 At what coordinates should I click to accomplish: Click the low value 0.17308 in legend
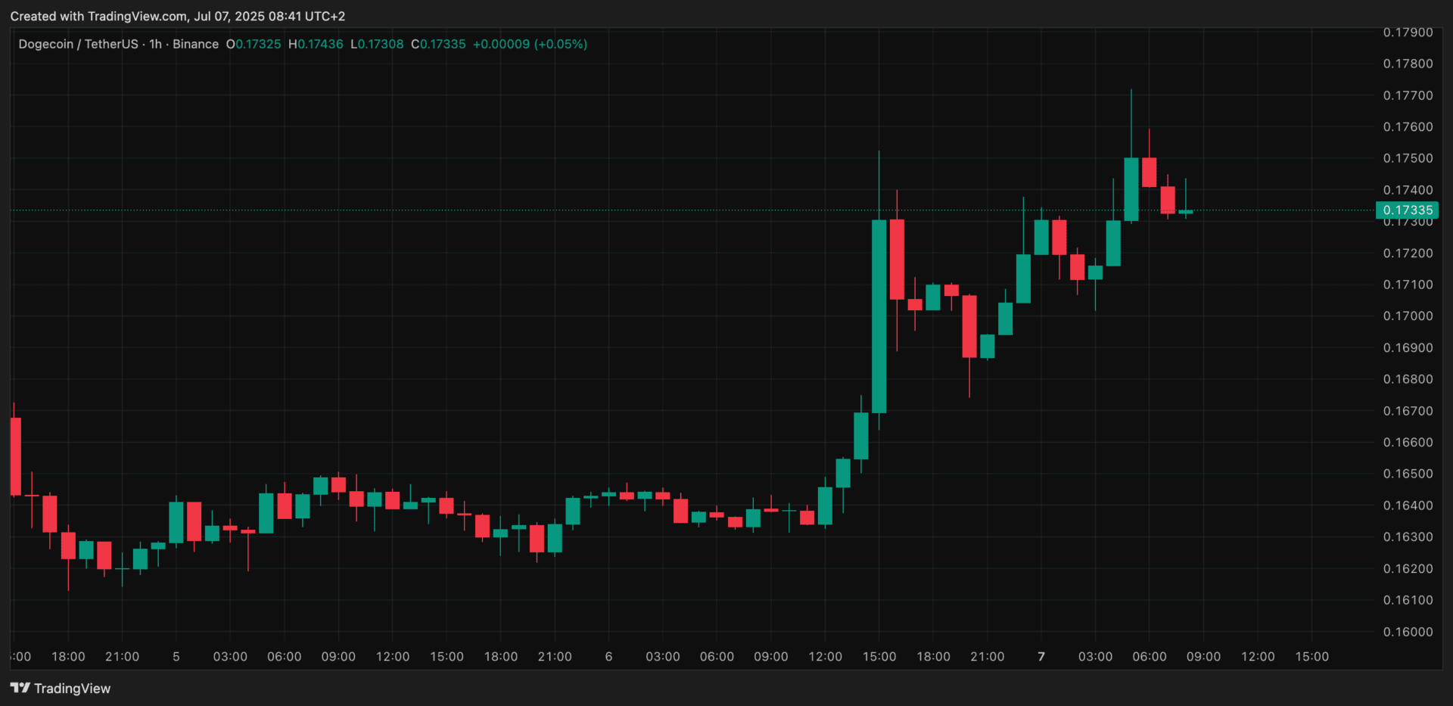click(x=381, y=44)
